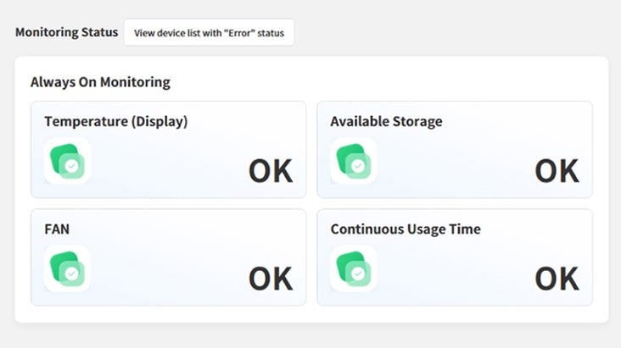This screenshot has width=621, height=348.
Task: Click the OK status for FAN
Action: [x=270, y=279]
